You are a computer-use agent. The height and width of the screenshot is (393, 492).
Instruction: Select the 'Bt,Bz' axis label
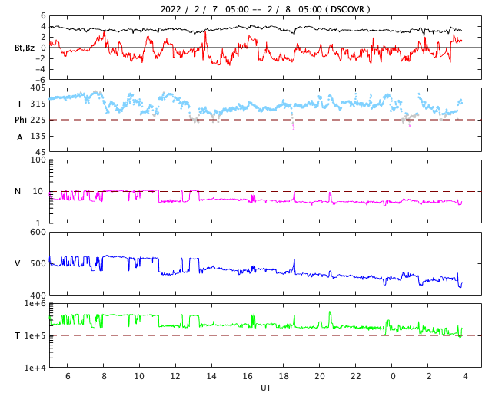point(25,48)
